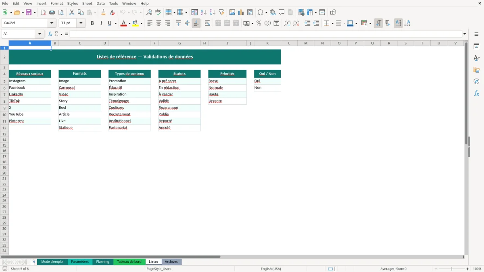Toggle Freeze Rows and Columns
The image size is (484, 272).
310,12
